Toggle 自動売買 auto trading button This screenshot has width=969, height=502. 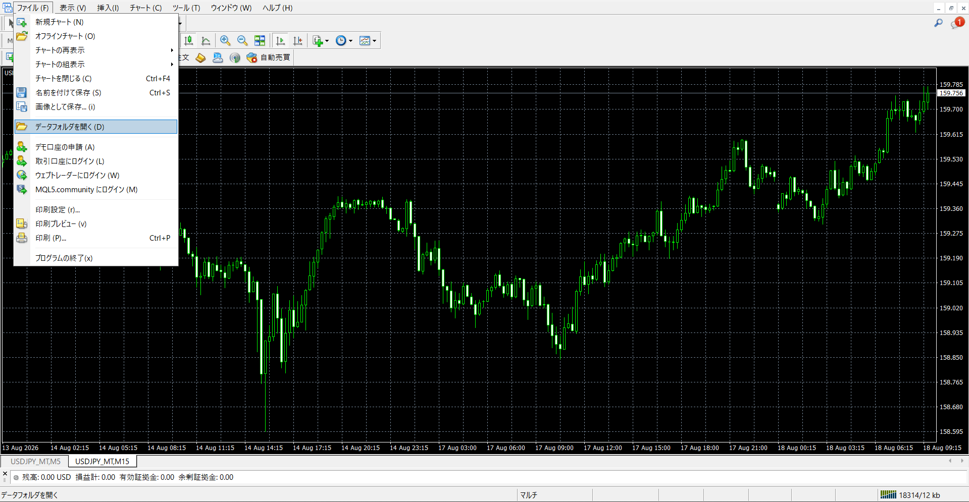(x=268, y=58)
